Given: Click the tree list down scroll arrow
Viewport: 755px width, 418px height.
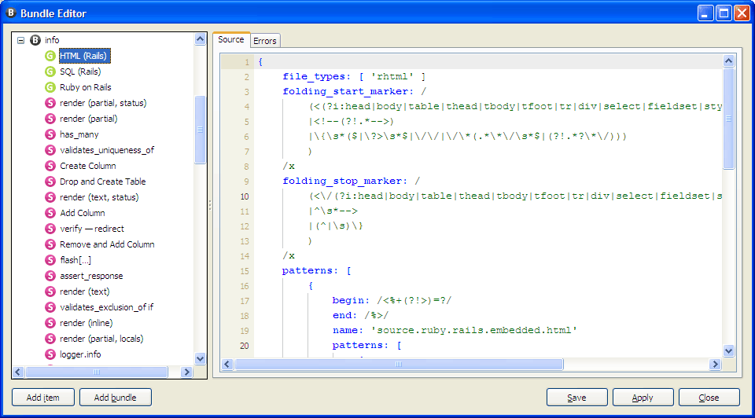Looking at the screenshot, I should point(200,358).
